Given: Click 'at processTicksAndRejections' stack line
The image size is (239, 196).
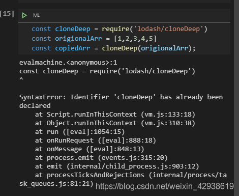Looking at the screenshot, I should click(123, 179).
